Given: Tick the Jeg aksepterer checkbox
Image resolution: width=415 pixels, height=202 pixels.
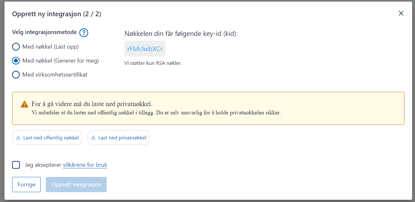Looking at the screenshot, I should tap(16, 165).
